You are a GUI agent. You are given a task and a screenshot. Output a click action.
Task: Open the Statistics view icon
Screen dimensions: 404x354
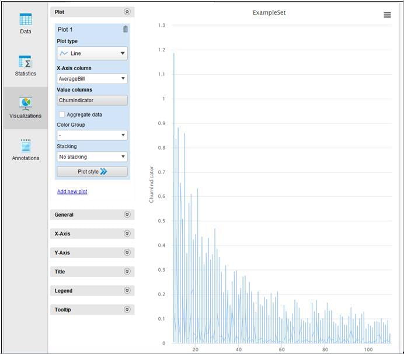click(x=25, y=62)
